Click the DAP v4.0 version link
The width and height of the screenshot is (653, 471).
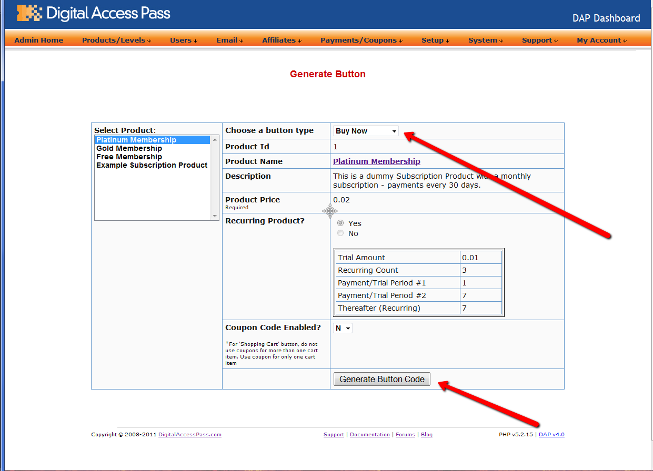(551, 435)
